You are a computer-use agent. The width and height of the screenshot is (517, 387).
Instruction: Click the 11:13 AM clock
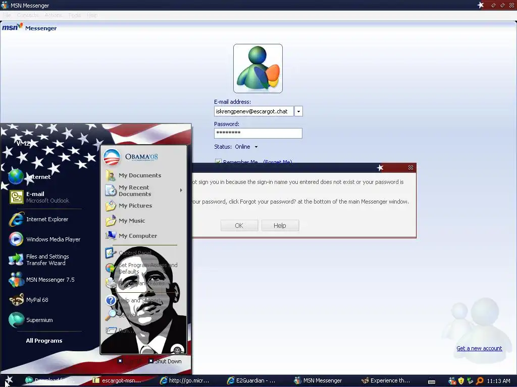(x=498, y=381)
